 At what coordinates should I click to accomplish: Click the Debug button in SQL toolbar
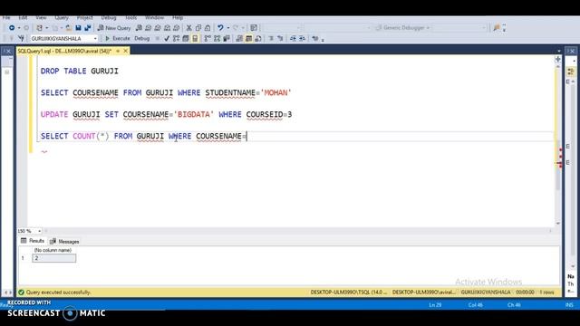(x=141, y=38)
